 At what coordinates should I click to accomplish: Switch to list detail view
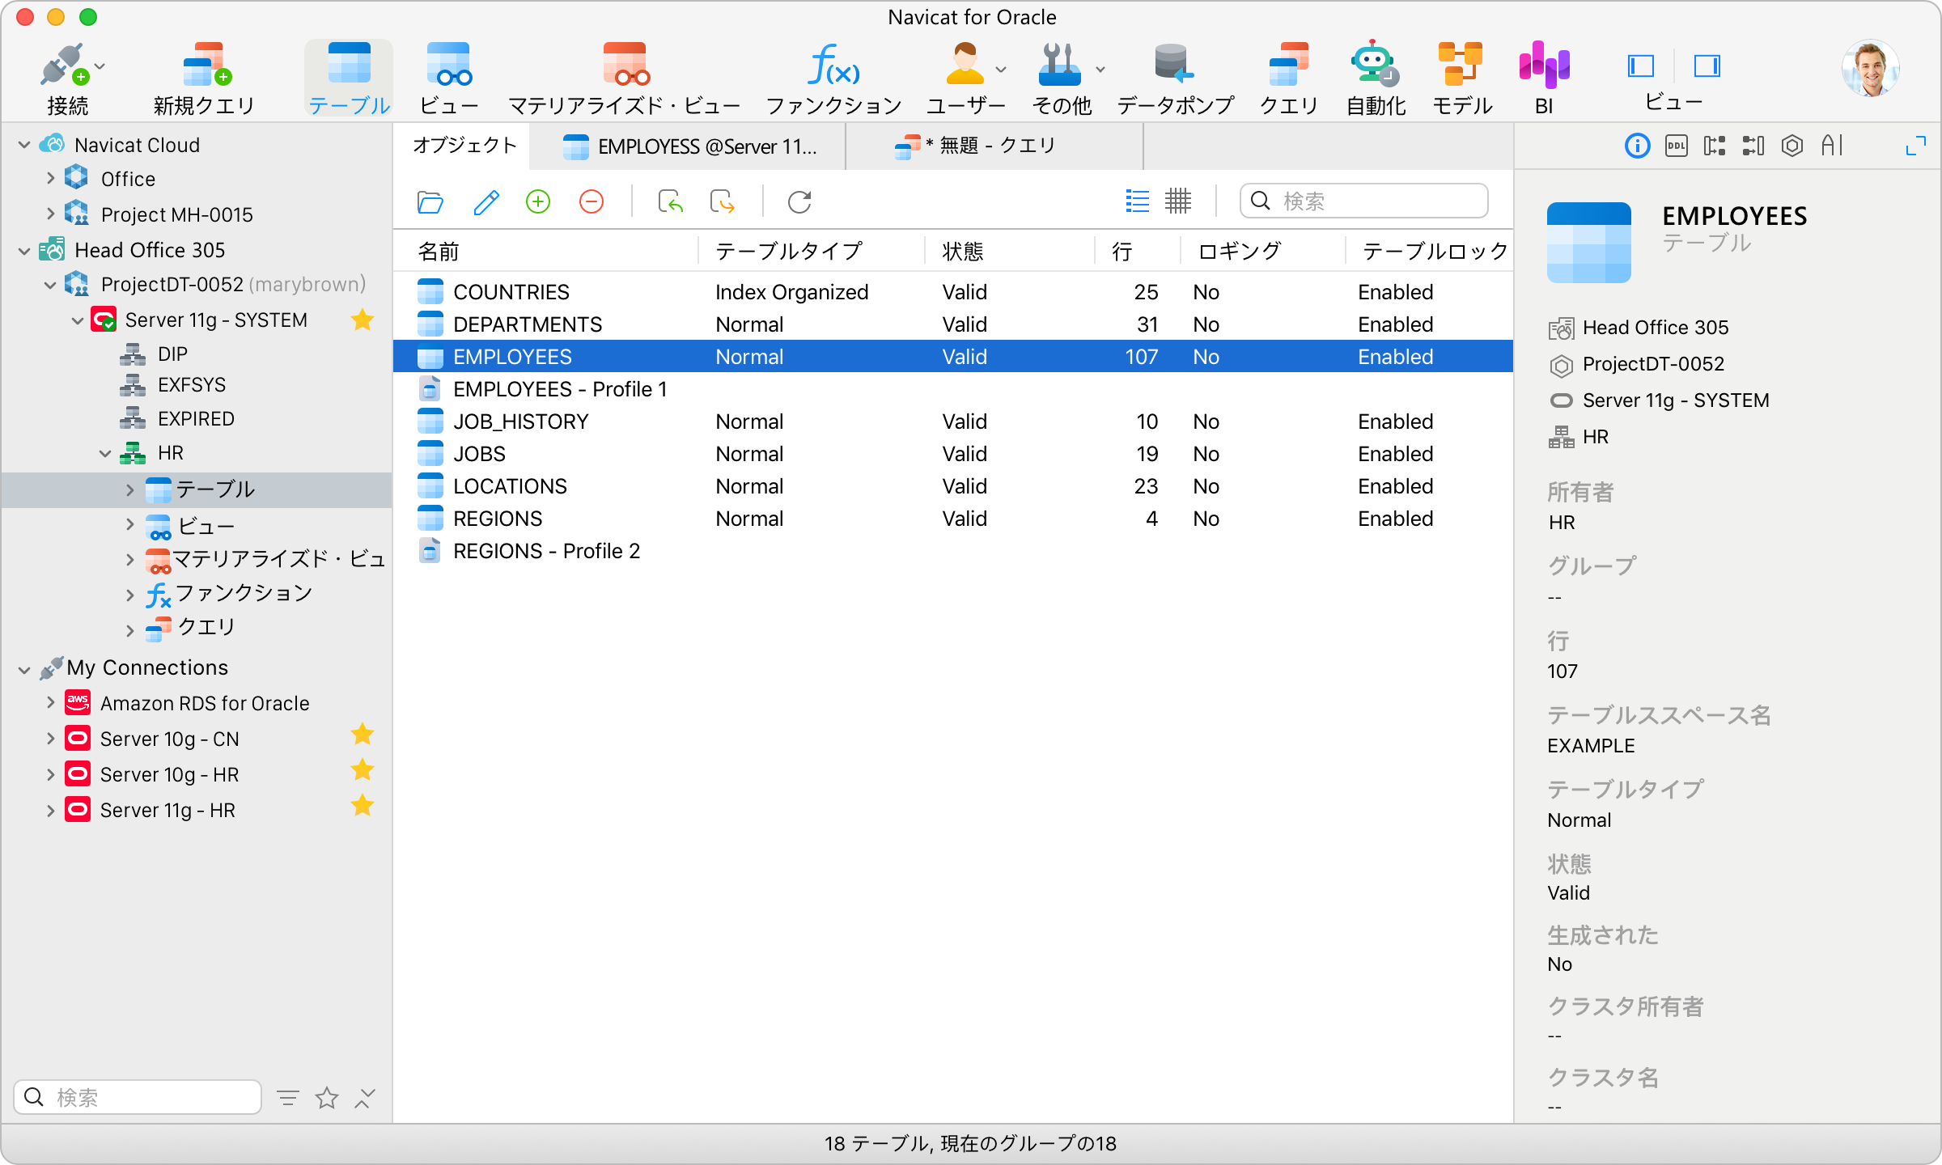(x=1137, y=201)
